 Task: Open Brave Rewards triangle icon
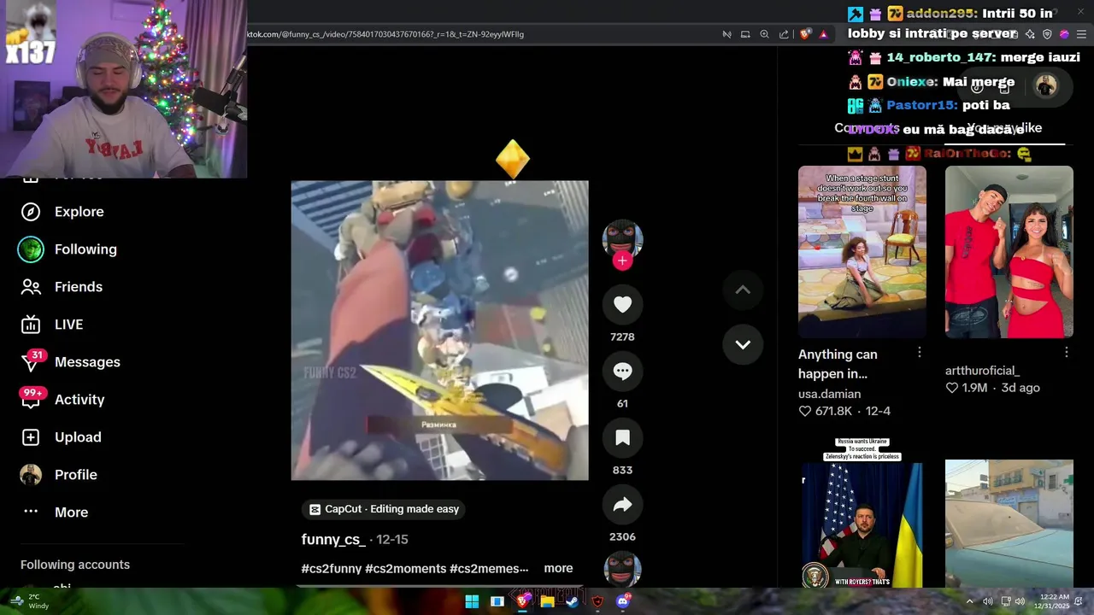pos(824,34)
